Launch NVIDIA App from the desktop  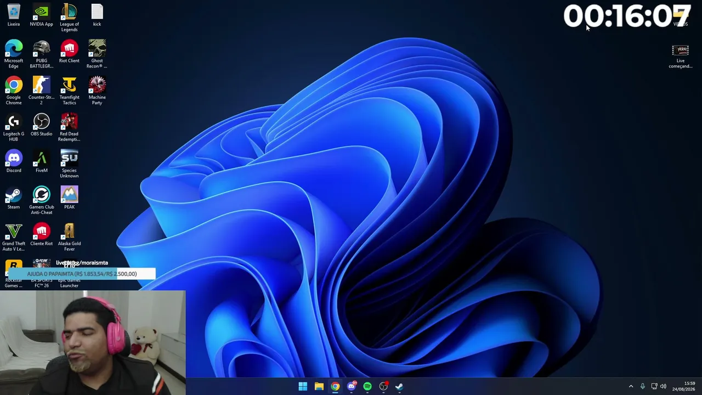coord(41,15)
